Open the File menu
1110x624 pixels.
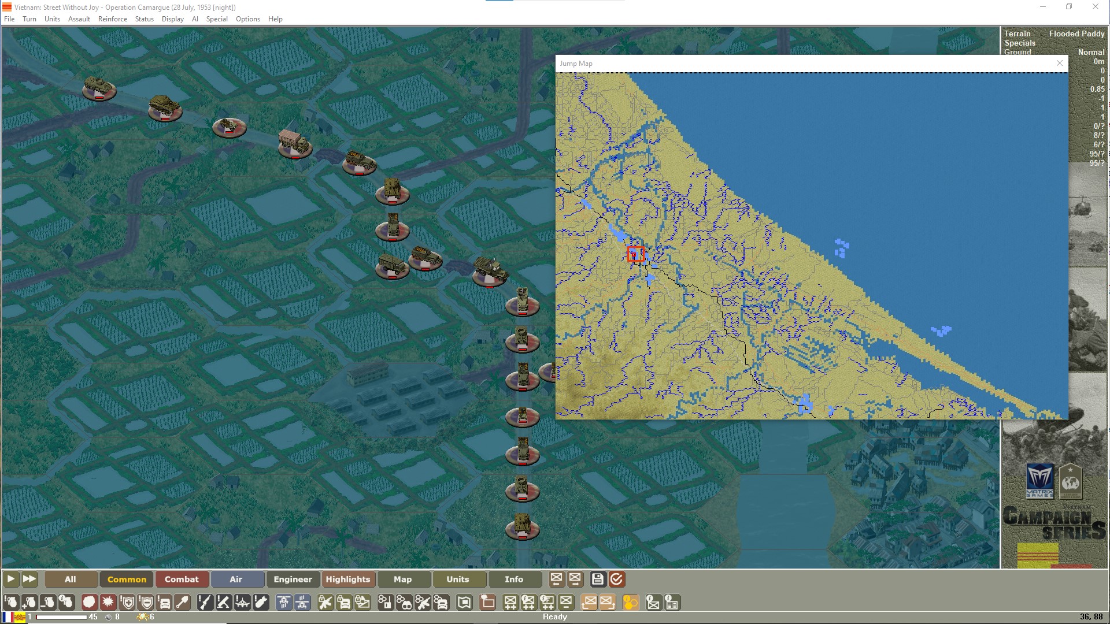click(9, 19)
